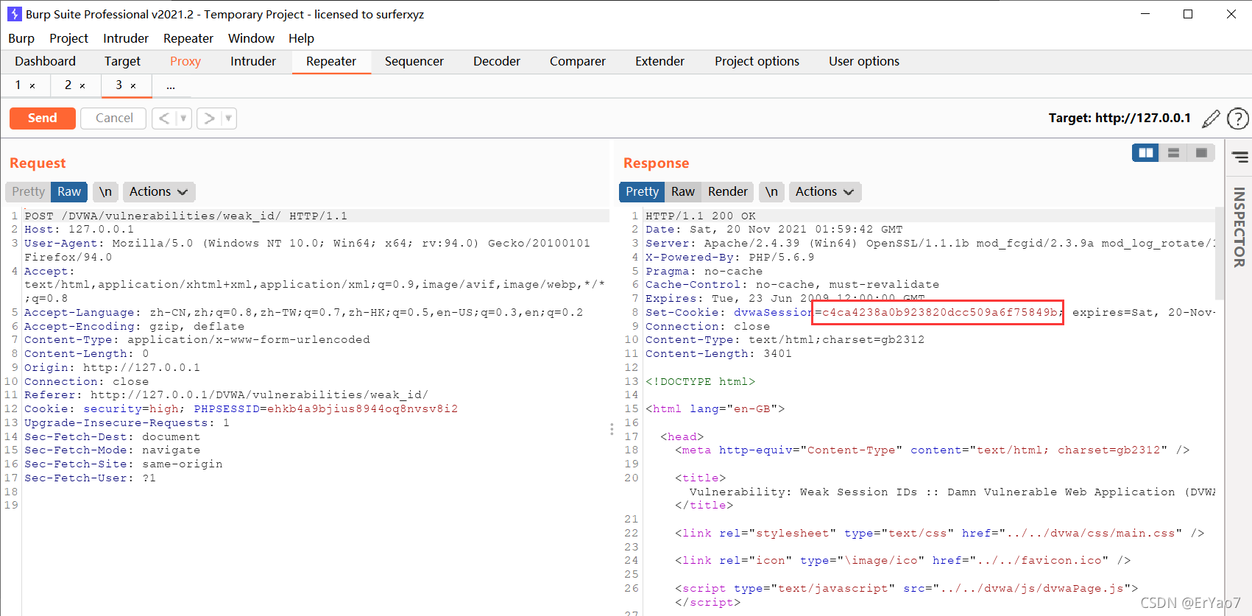Minimize the Burp Suite window
This screenshot has height=616, width=1252.
[x=1145, y=14]
